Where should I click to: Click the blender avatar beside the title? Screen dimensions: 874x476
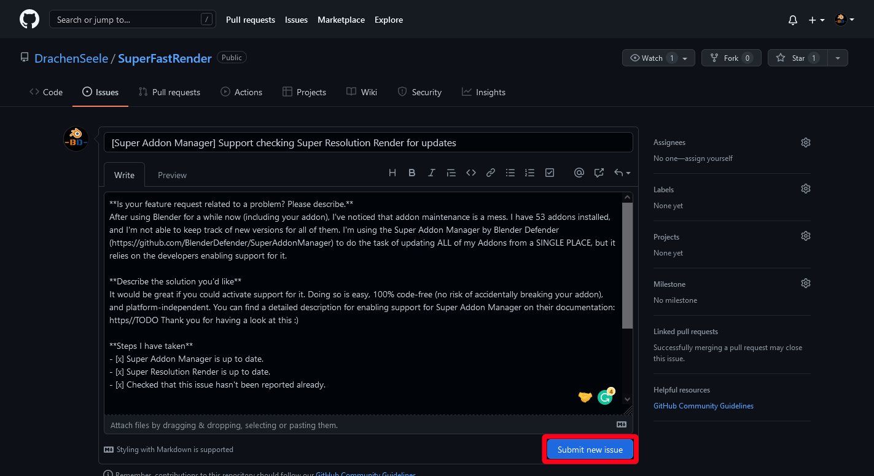point(76,139)
